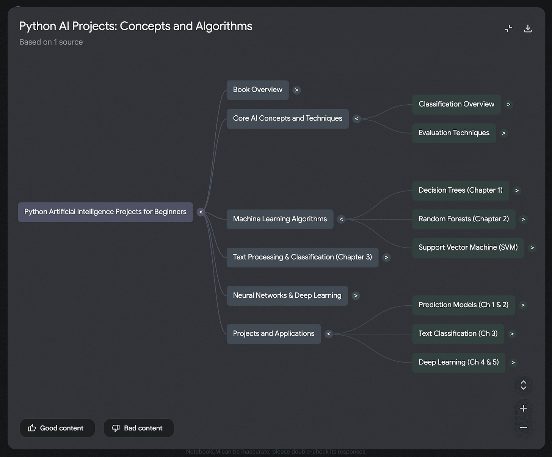Collapse the Machine Learning Algorithms branch
552x457 pixels.
tap(341, 219)
